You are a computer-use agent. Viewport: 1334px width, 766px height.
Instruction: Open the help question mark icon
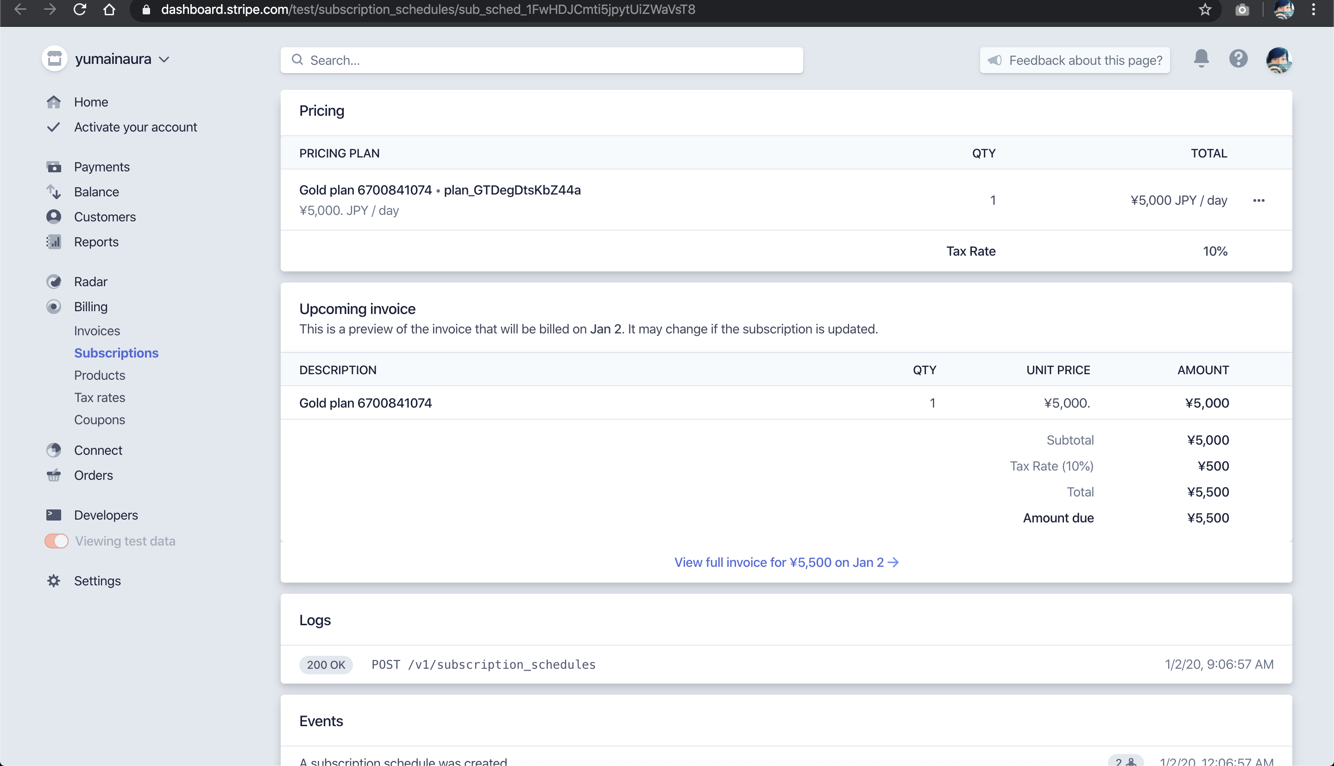pos(1238,59)
